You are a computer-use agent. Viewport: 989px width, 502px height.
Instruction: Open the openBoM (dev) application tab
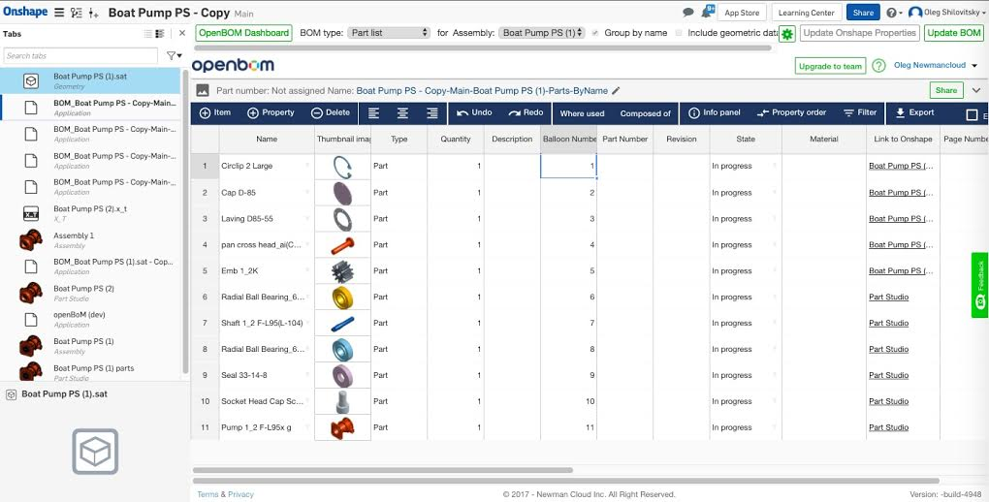tap(90, 319)
